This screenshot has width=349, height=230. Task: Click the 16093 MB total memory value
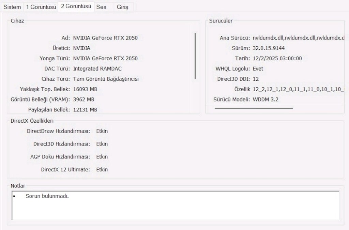(85, 89)
